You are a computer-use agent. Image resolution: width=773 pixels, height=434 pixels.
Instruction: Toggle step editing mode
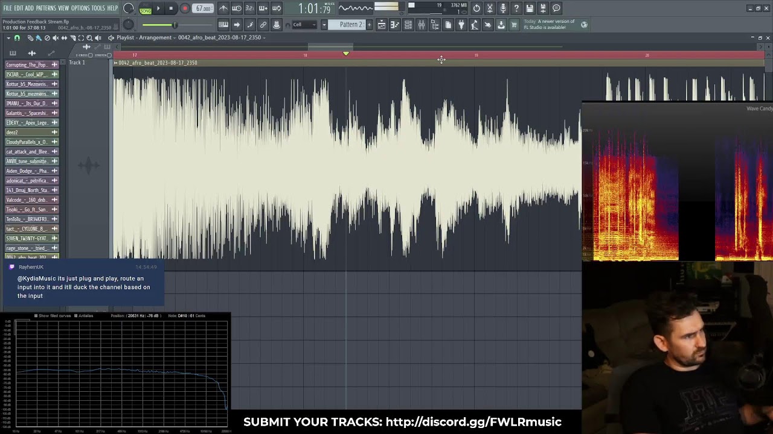click(249, 25)
